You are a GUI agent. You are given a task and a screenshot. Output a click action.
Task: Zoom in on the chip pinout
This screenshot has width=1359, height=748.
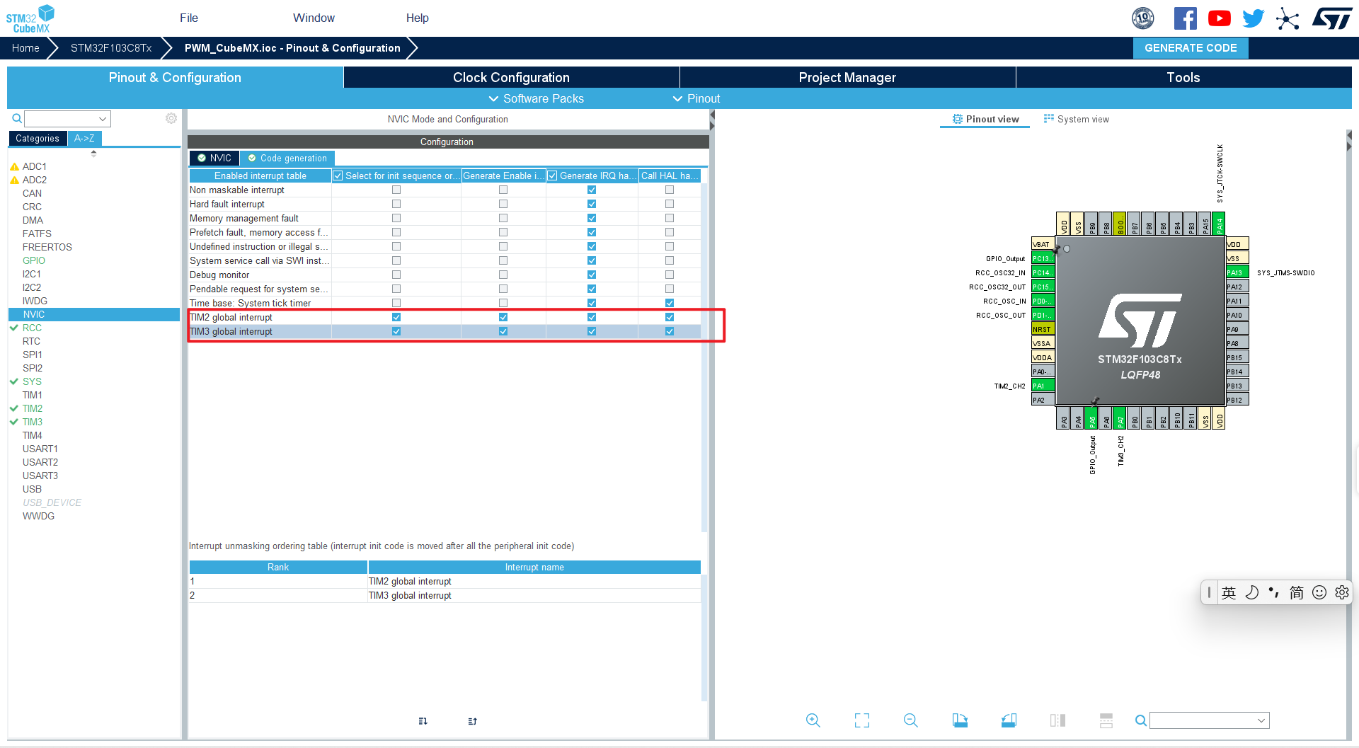click(813, 720)
